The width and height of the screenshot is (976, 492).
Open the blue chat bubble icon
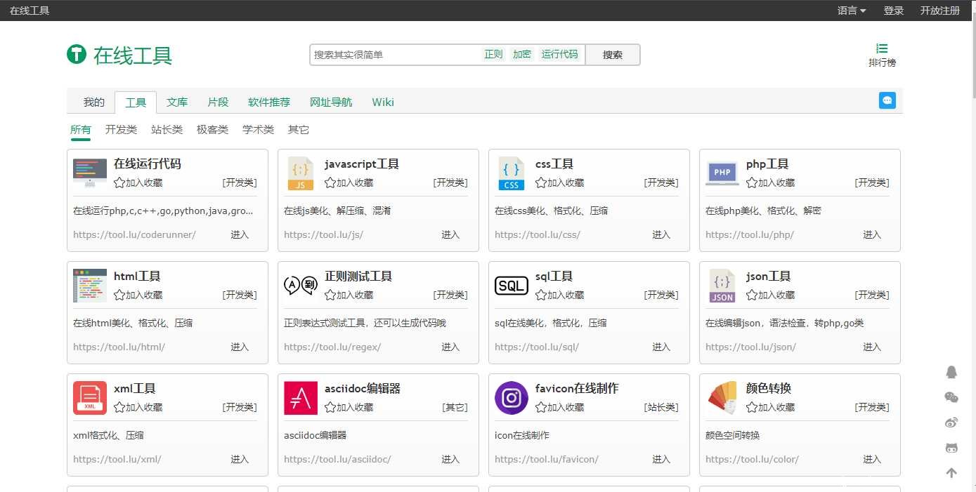(x=887, y=100)
